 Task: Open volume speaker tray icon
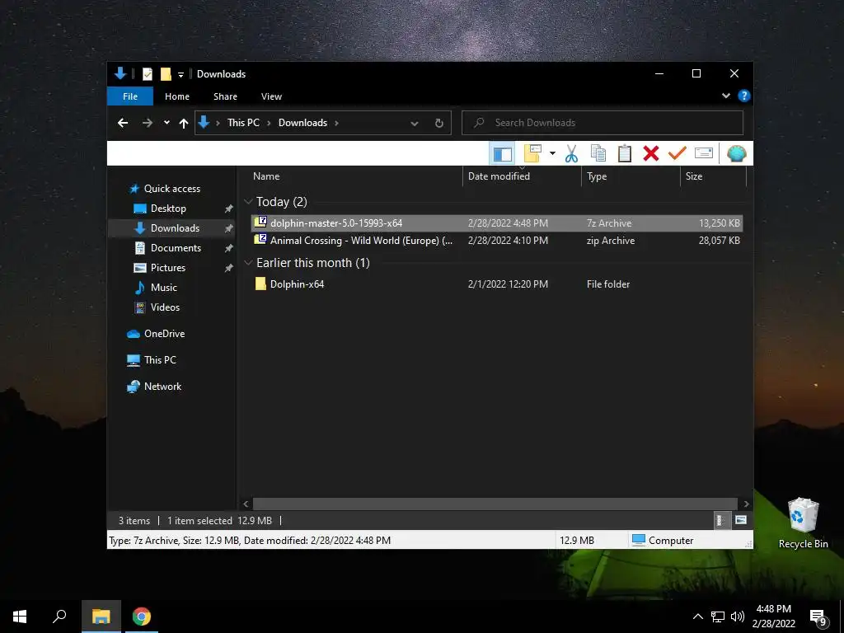(x=738, y=617)
